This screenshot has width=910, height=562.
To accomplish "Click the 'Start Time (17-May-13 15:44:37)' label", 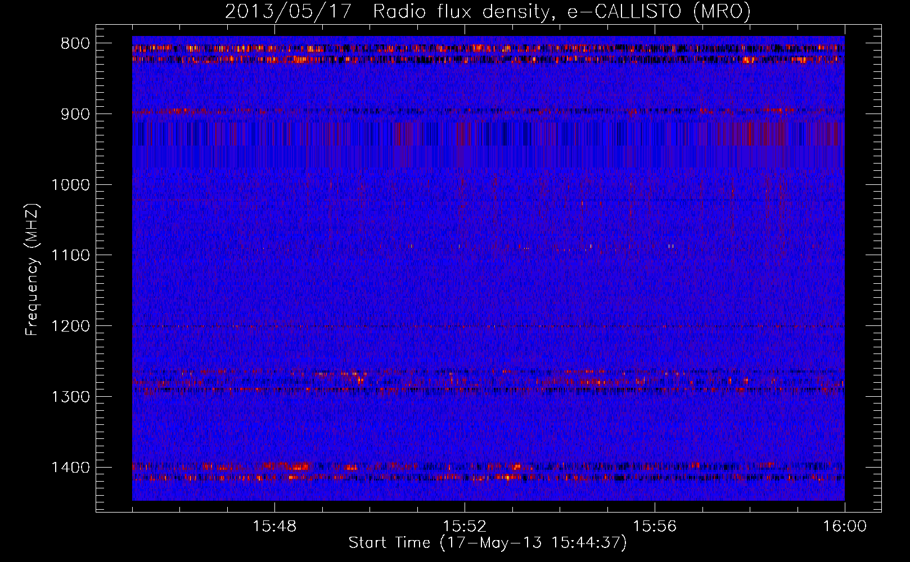I will click(488, 543).
